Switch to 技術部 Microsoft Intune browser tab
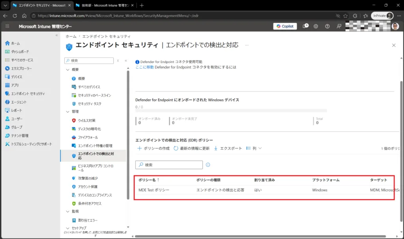This screenshot has height=239, width=404. [x=104, y=5]
